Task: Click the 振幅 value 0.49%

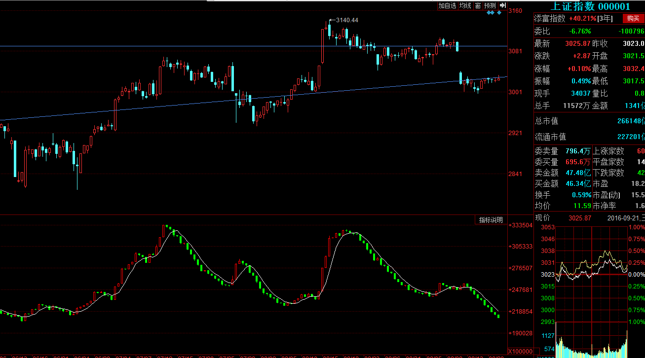Action: [x=581, y=81]
